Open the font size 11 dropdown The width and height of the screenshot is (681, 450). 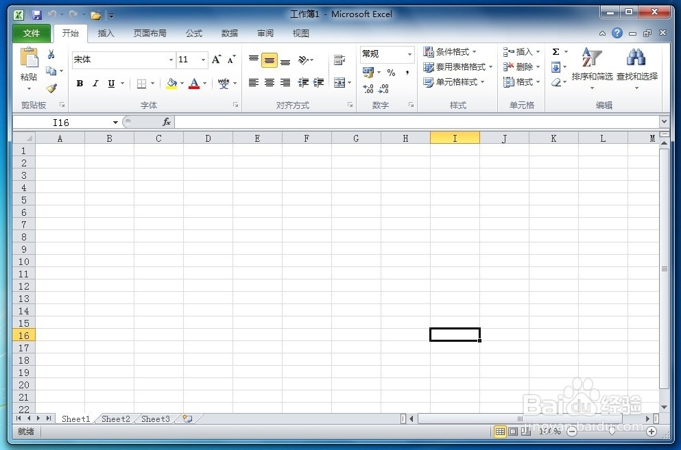pos(203,60)
